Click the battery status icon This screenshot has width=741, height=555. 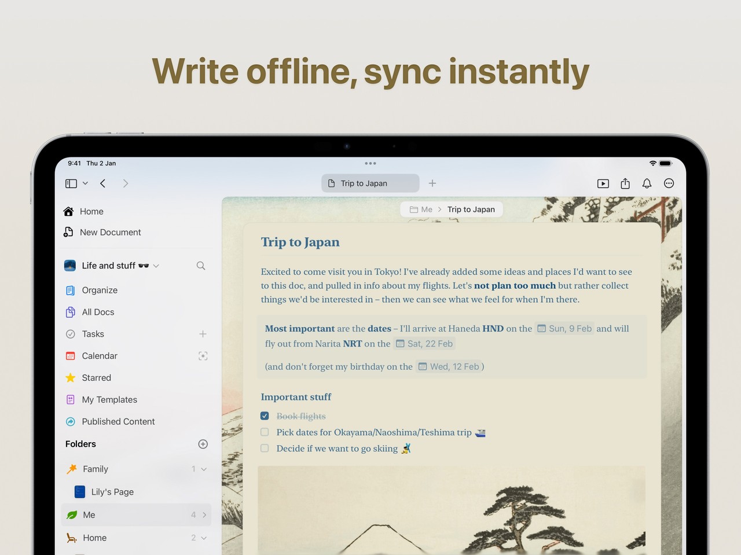(x=666, y=163)
